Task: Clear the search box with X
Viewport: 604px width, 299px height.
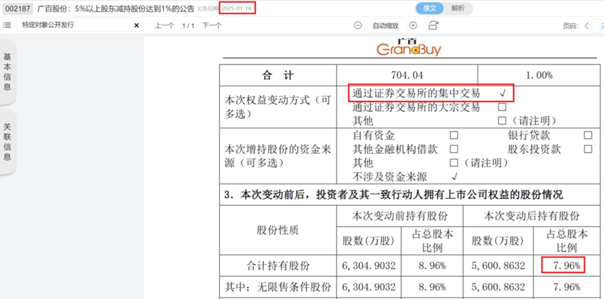Action: coord(136,25)
